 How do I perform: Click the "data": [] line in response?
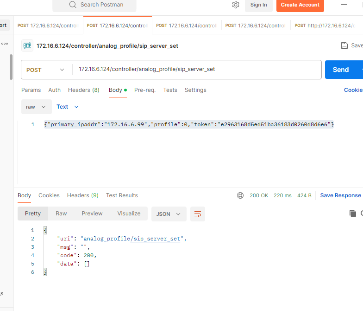(73, 264)
